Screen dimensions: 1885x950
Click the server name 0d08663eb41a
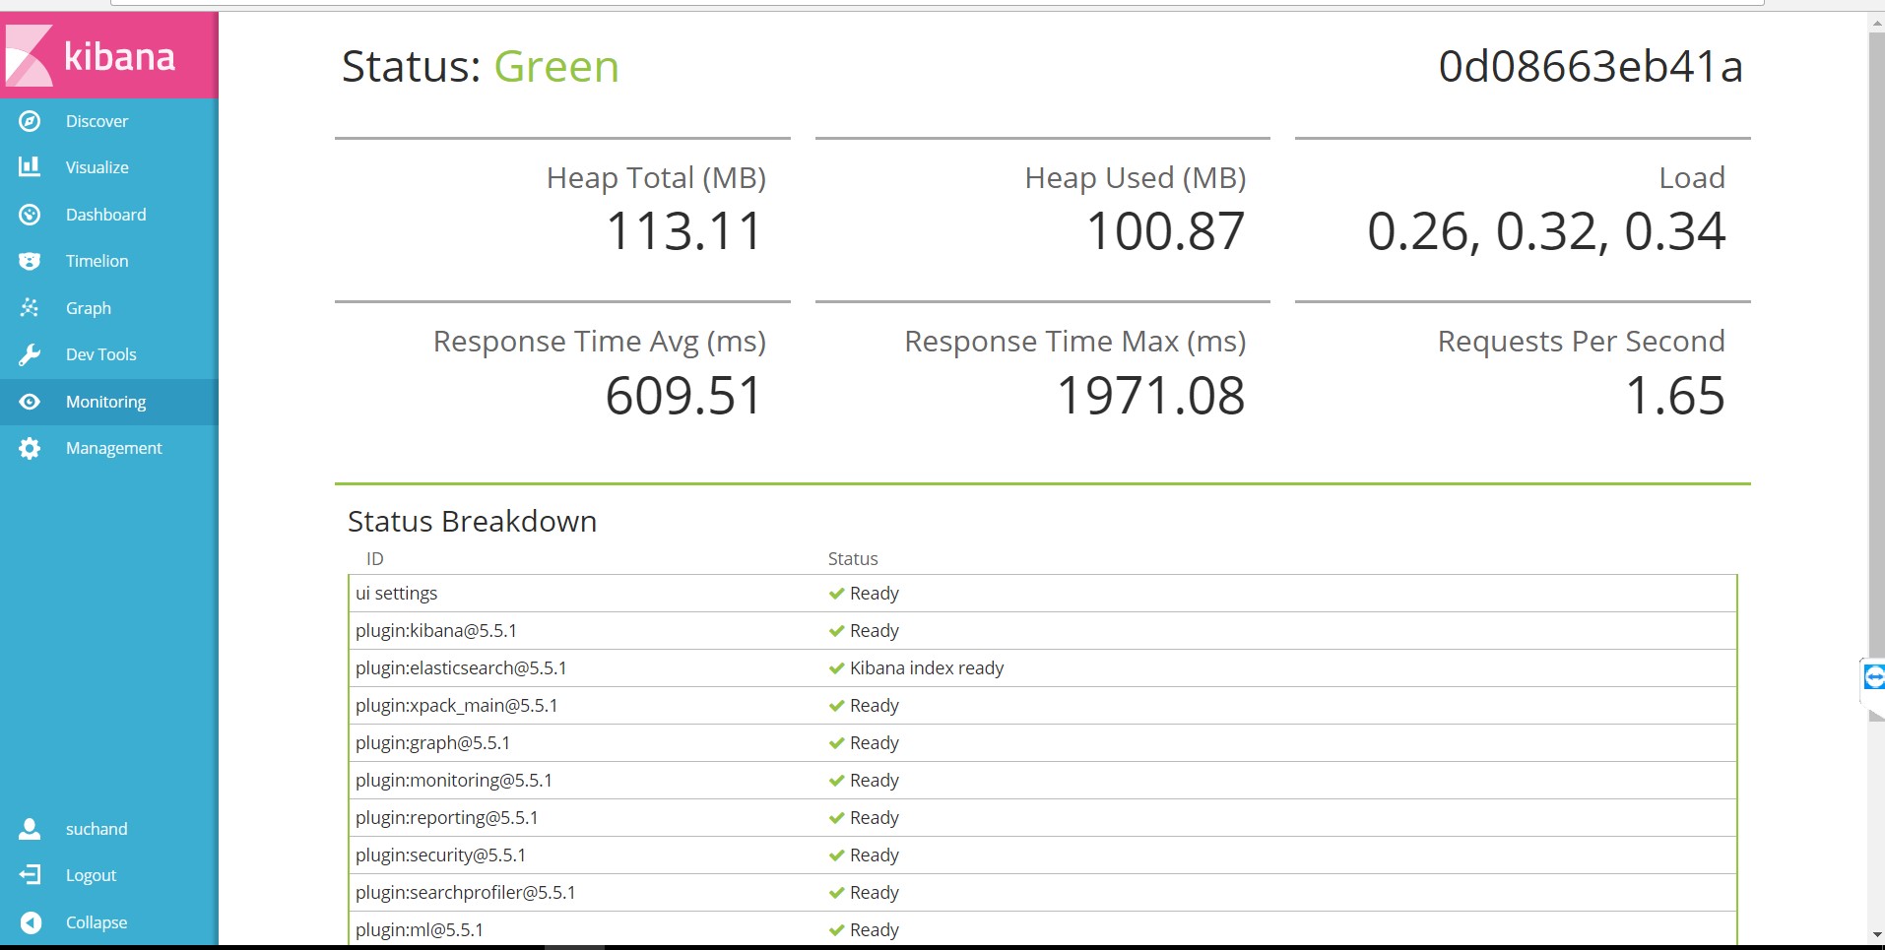pyautogui.click(x=1591, y=67)
